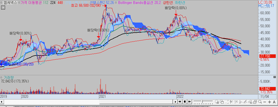
Task: Click the 최저 20,400 (09/20) marker
Action: [x=19, y=64]
